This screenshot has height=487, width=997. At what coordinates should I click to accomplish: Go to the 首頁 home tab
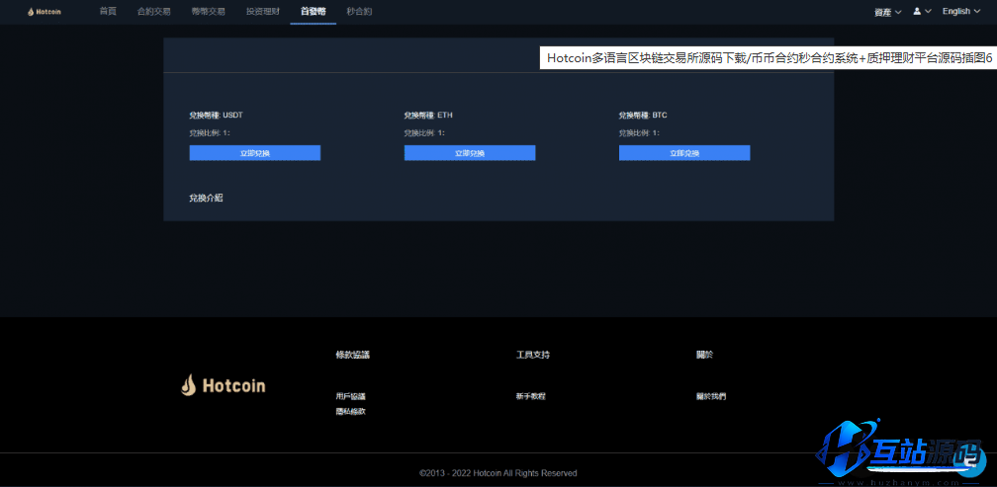[x=108, y=12]
